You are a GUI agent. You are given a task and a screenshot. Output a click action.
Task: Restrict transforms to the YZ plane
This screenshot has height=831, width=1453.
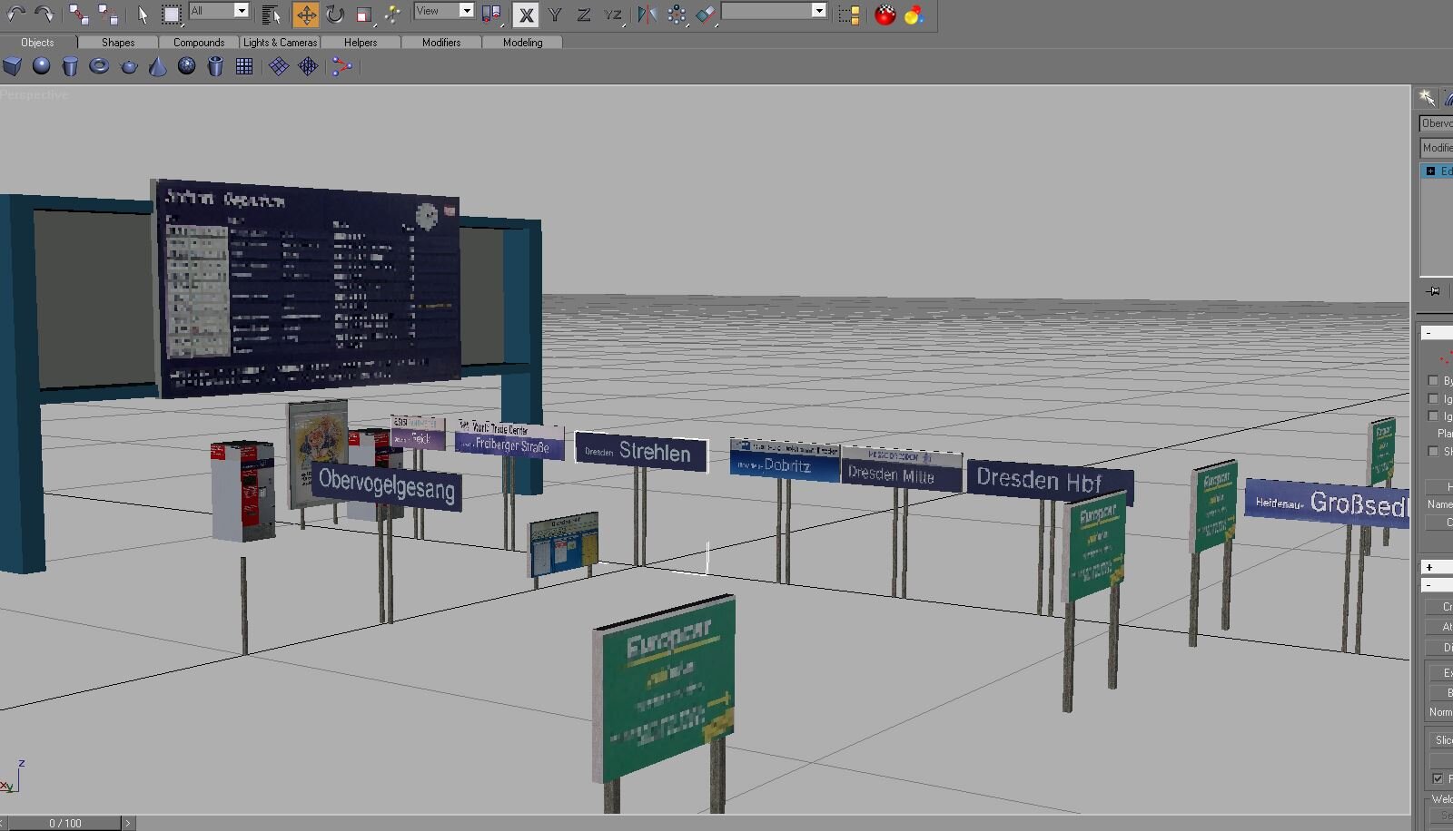click(x=614, y=15)
